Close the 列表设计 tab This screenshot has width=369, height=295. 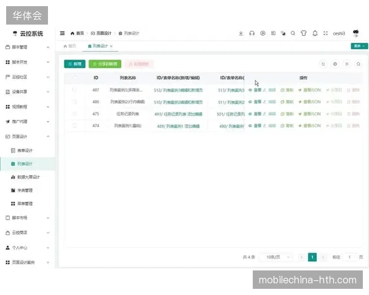(x=111, y=46)
